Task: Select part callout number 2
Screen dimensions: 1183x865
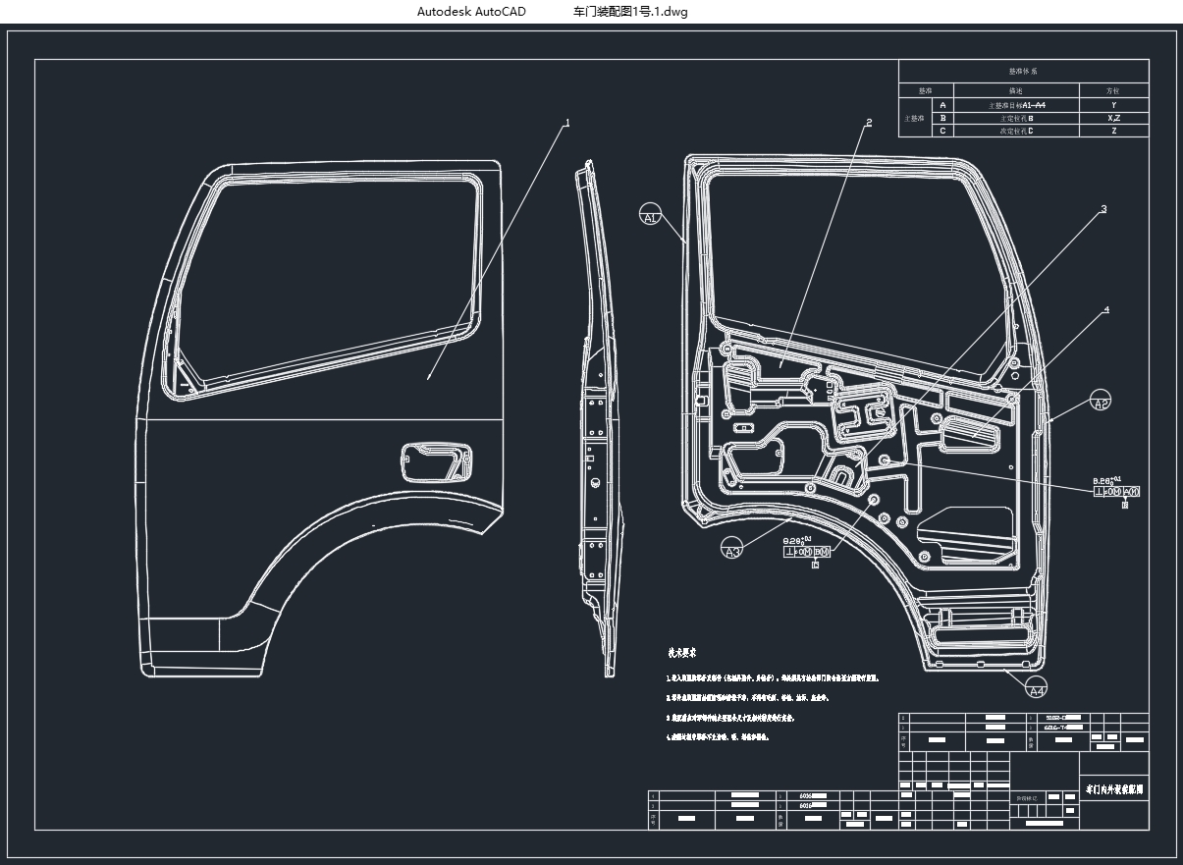Action: pos(869,124)
